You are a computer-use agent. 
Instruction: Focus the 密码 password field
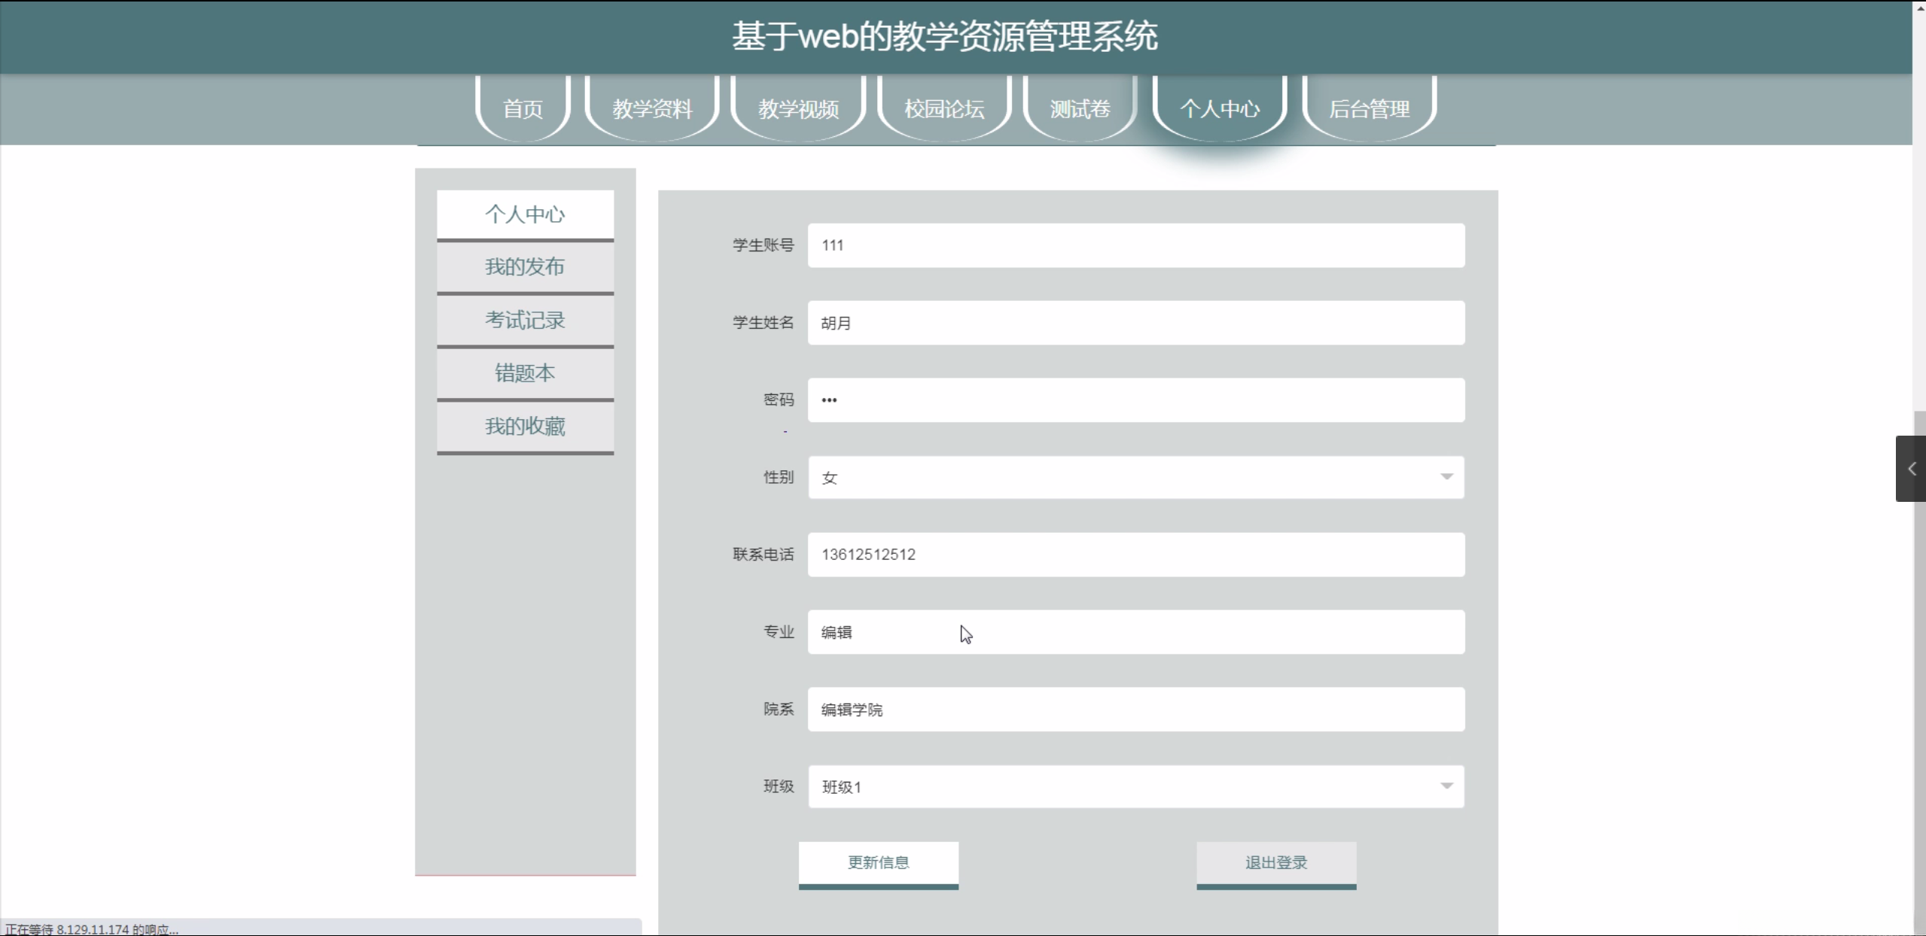[1135, 400]
